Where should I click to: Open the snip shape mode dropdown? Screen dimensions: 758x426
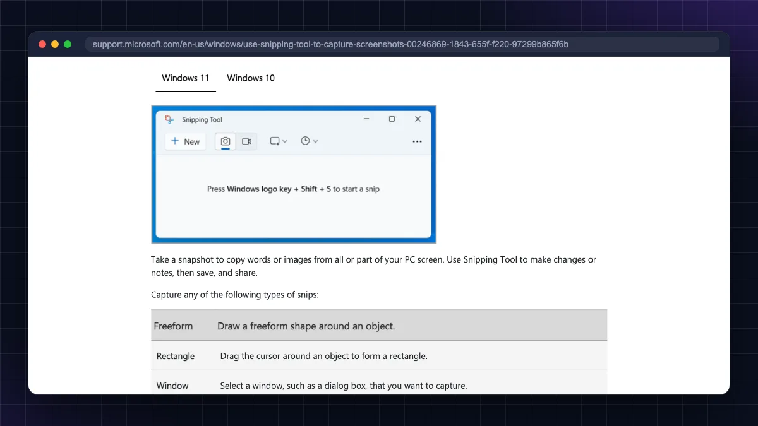coord(279,141)
